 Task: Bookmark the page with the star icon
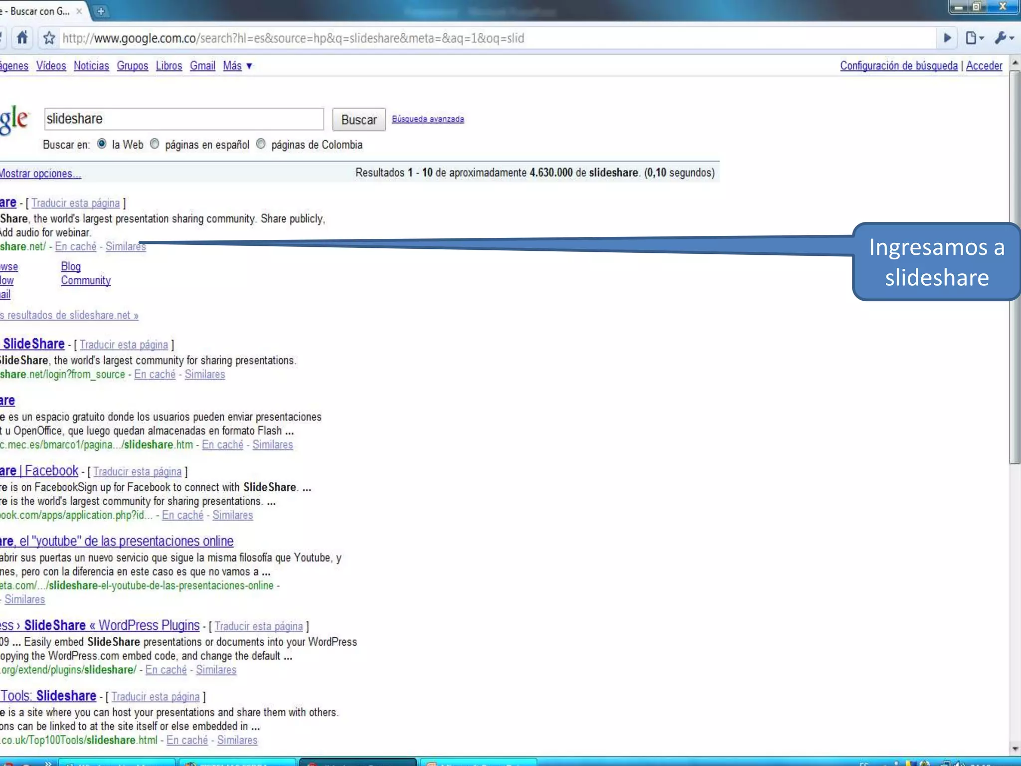point(49,38)
